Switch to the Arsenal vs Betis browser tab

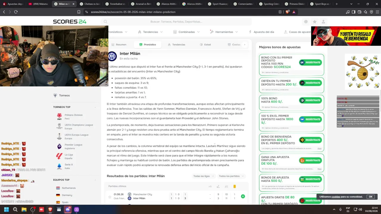[141, 4]
